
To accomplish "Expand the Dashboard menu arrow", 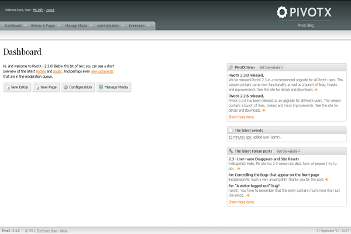I will pos(25,26).
